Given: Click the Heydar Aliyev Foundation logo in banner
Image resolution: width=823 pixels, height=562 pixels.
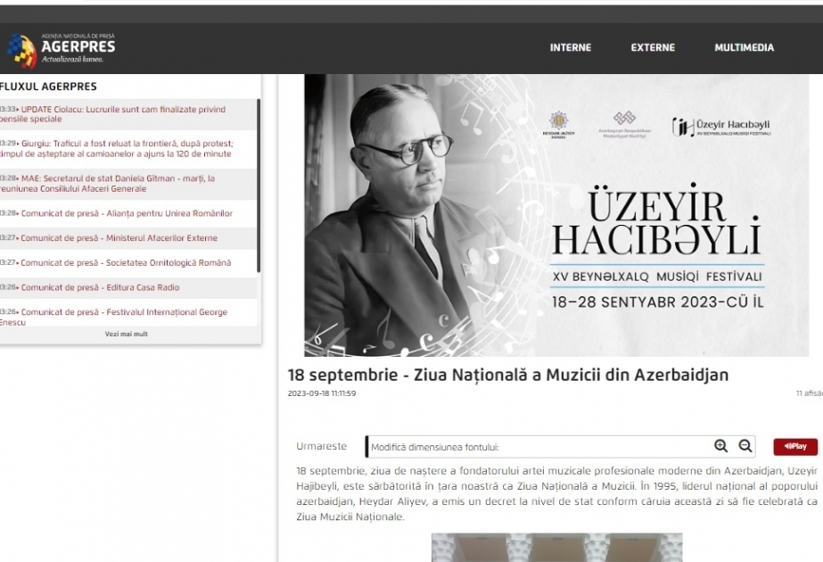Looking at the screenshot, I should pos(558,125).
